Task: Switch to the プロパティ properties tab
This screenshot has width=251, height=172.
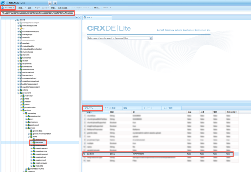Action: [x=92, y=108]
